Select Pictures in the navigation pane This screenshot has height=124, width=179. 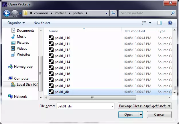coord(20,43)
